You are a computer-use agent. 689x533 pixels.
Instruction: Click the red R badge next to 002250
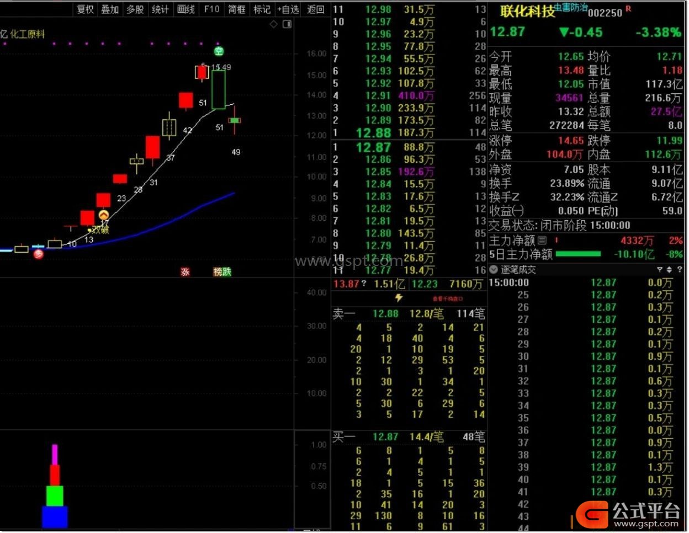click(628, 9)
